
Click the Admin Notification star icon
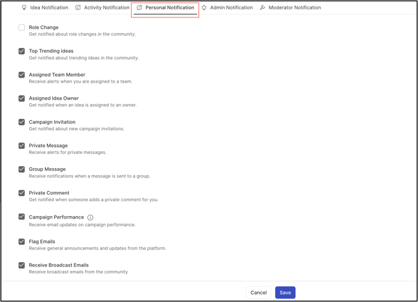204,8
